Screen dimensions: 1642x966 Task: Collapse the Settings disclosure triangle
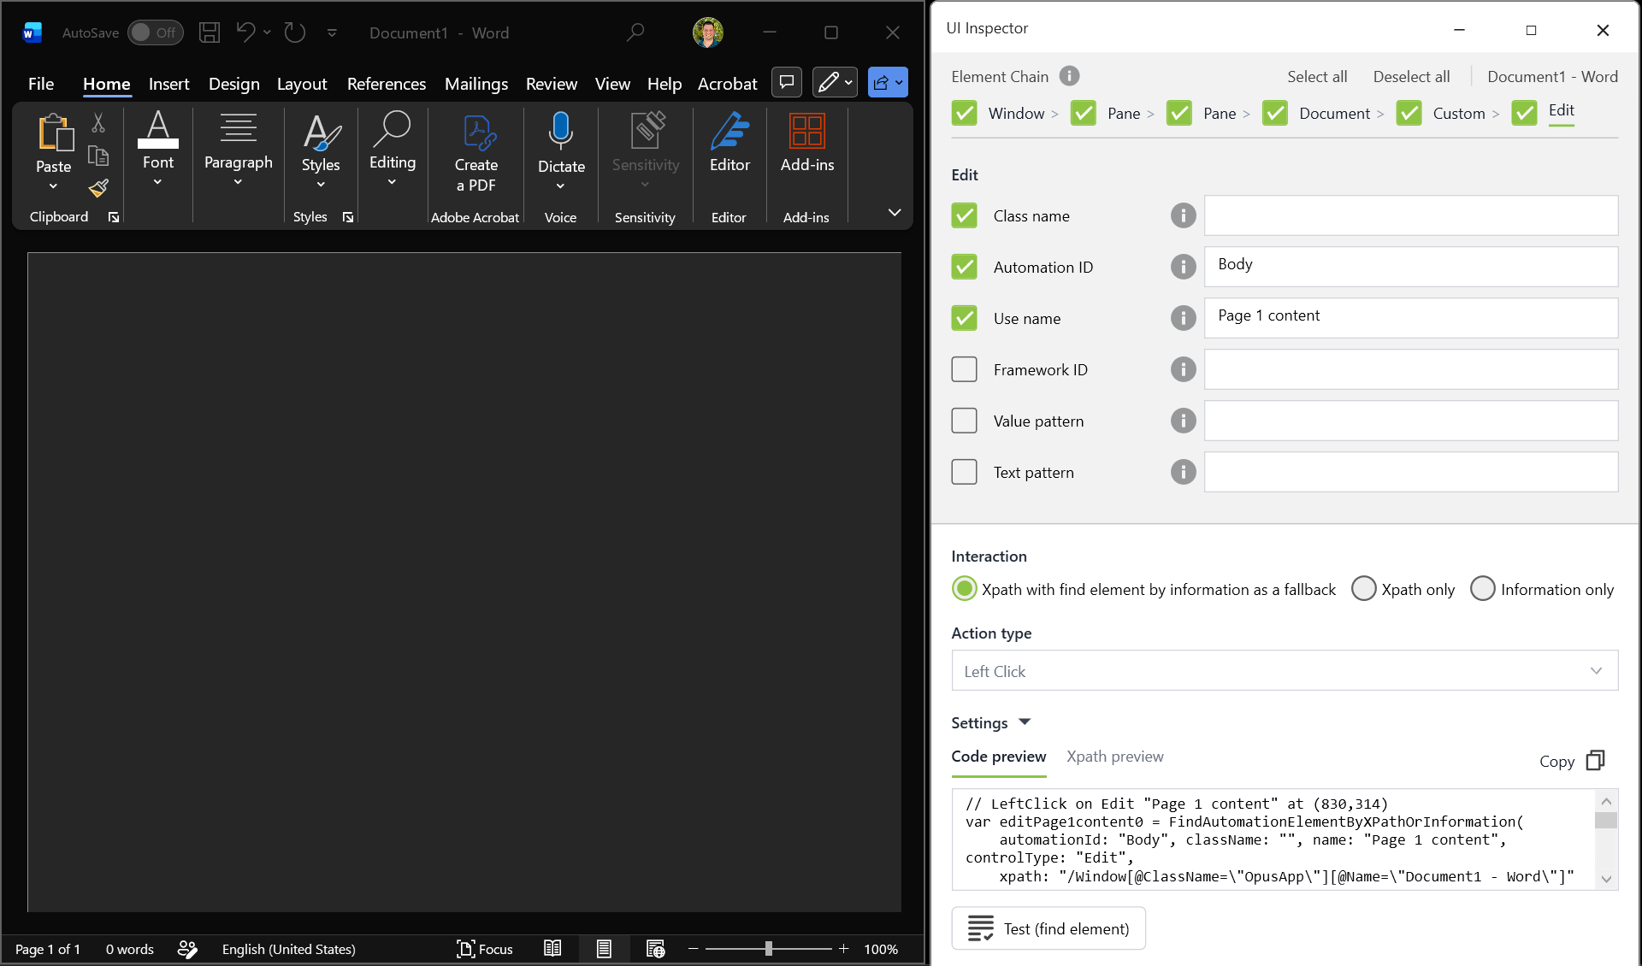click(x=1025, y=722)
